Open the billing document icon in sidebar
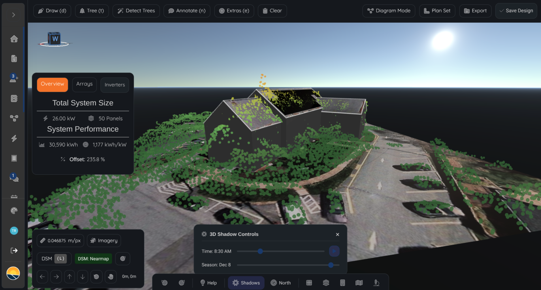The width and height of the screenshot is (541, 290). pyautogui.click(x=14, y=58)
